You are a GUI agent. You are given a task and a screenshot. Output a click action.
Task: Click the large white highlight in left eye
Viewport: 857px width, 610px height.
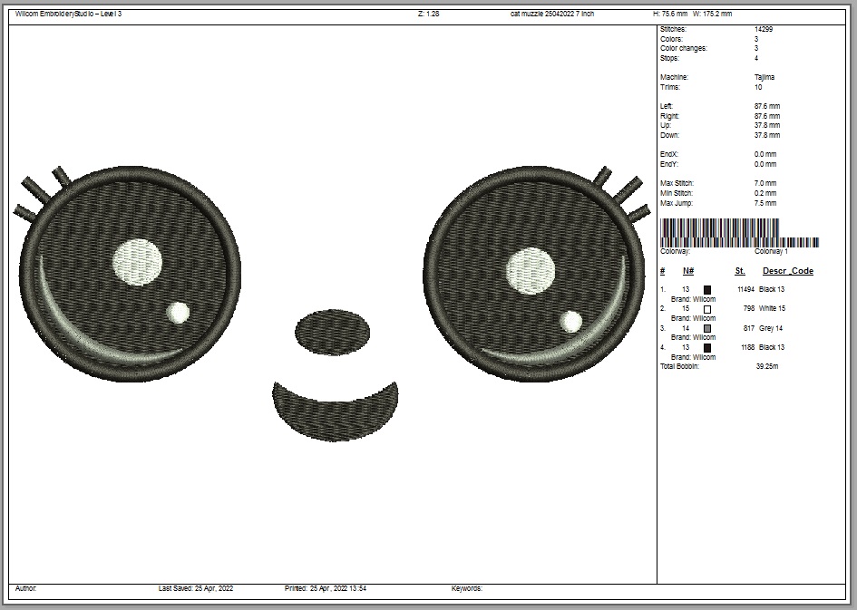[138, 262]
